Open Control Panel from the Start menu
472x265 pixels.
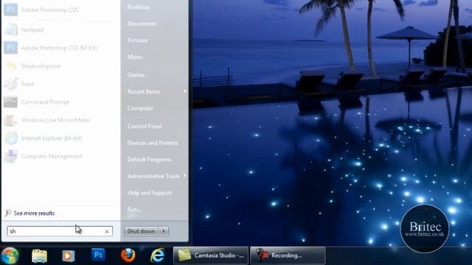point(145,126)
